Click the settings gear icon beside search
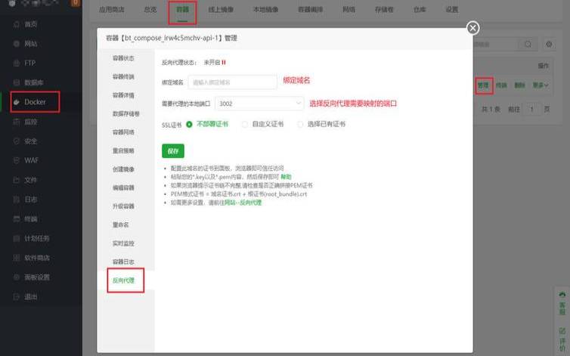The image size is (570, 356). pyautogui.click(x=549, y=45)
